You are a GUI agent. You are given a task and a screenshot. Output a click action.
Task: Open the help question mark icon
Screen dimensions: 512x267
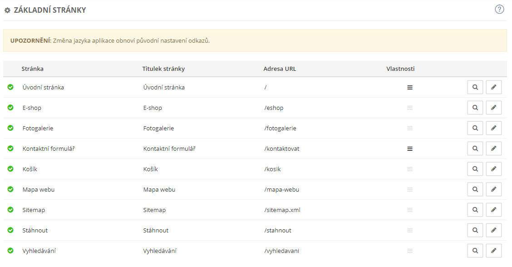499,9
